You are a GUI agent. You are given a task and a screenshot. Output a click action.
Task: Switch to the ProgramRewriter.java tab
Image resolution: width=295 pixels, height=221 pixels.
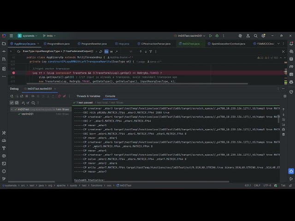coord(94,44)
